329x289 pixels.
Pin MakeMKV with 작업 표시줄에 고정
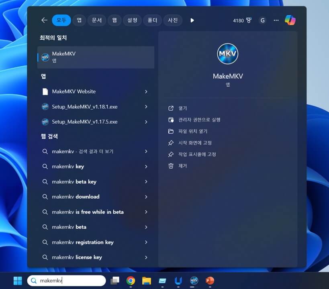tap(192, 155)
